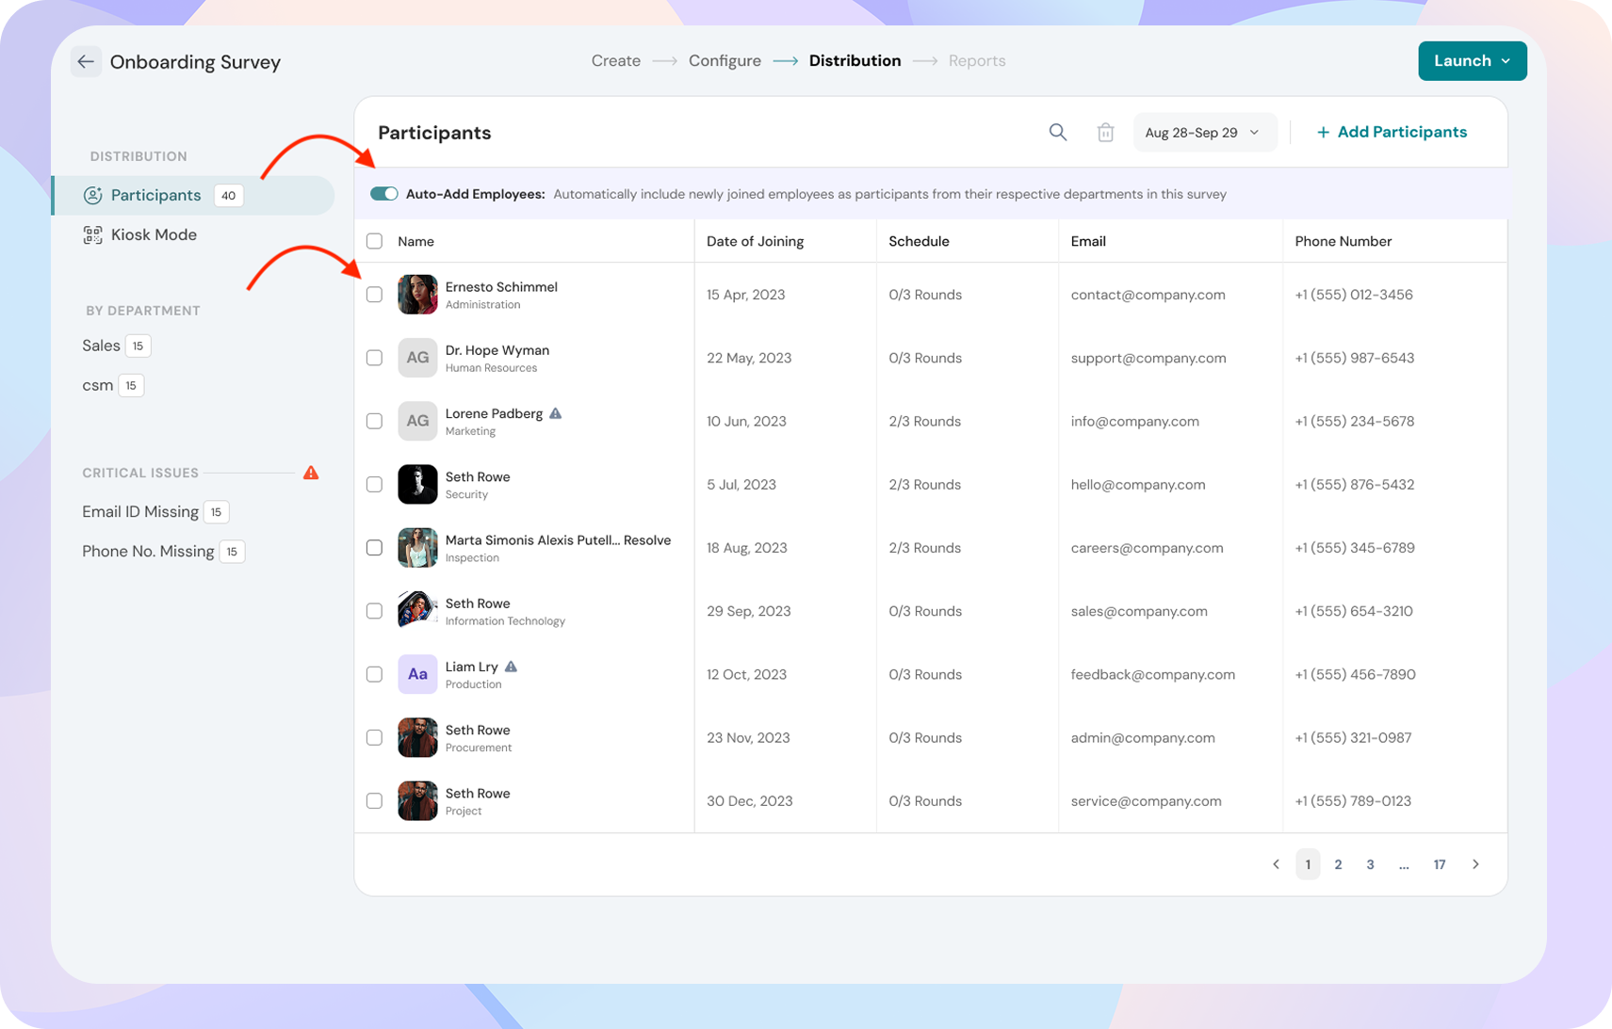1612x1029 pixels.
Task: Go to page 3
Action: click(1370, 864)
